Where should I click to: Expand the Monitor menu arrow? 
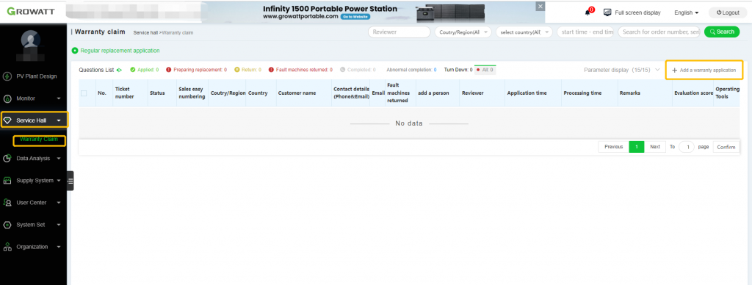(59, 98)
